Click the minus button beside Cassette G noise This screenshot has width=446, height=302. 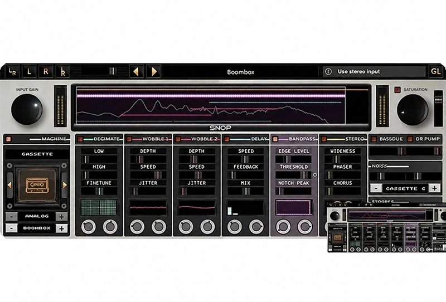click(376, 188)
